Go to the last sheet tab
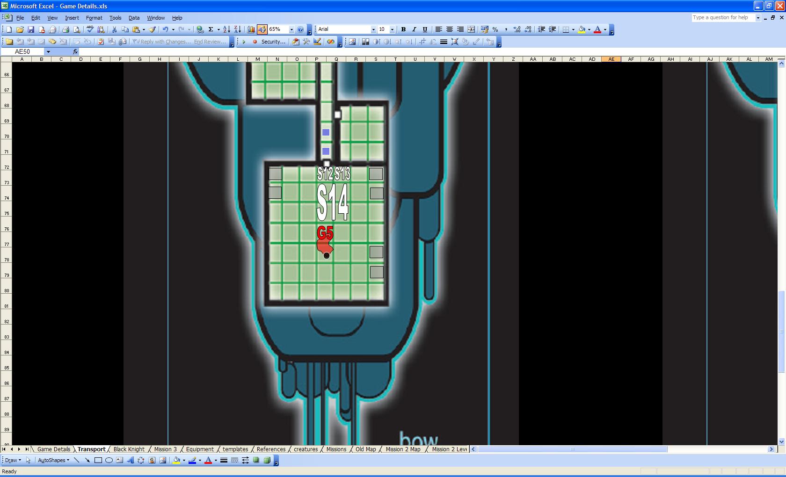The image size is (786, 477). [27, 449]
